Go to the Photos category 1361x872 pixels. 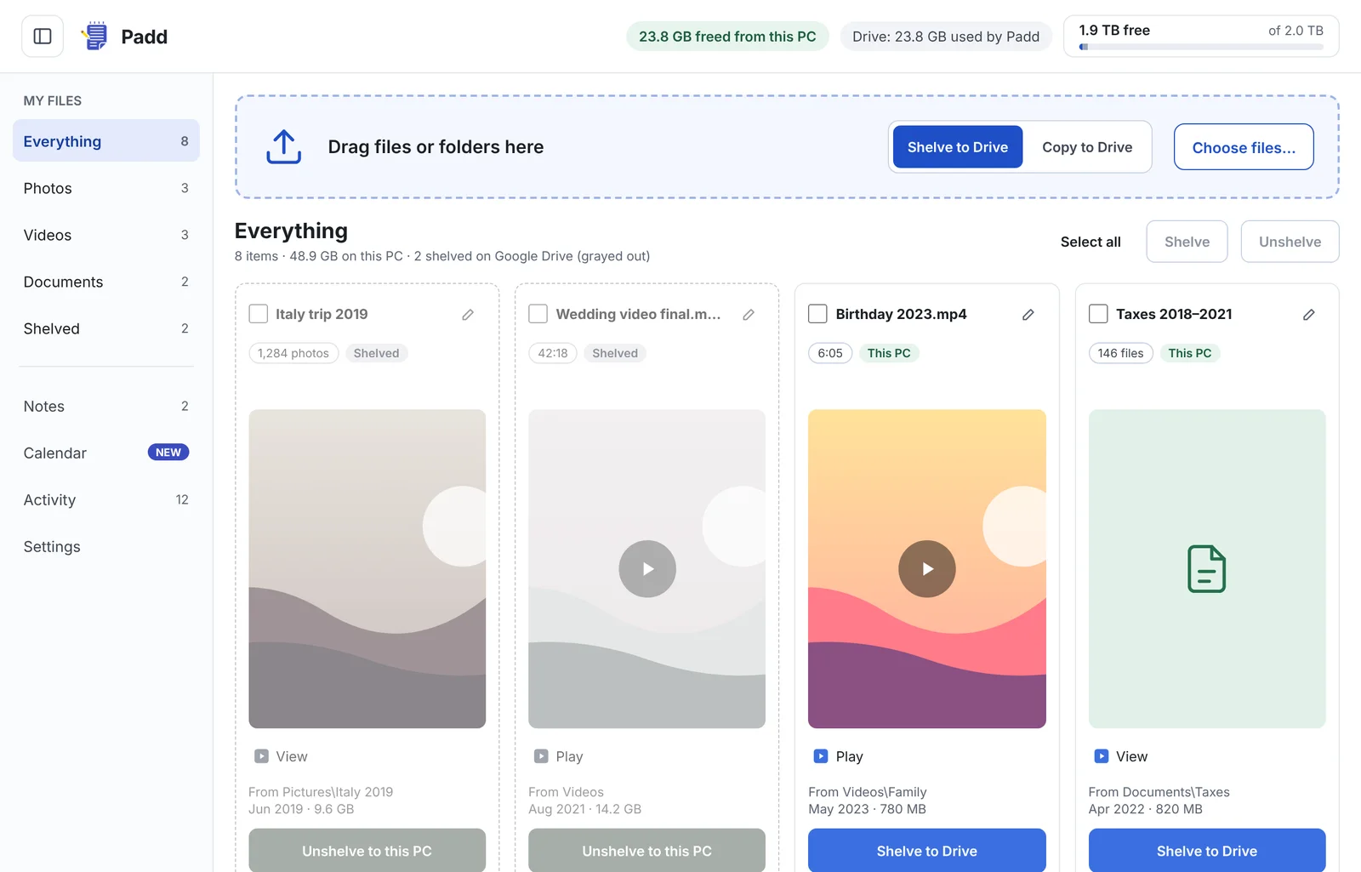106,188
